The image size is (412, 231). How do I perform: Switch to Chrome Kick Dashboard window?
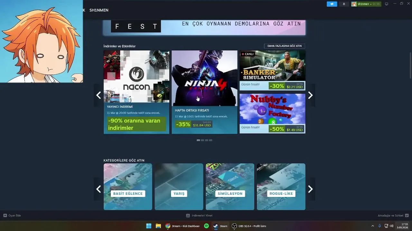183,226
